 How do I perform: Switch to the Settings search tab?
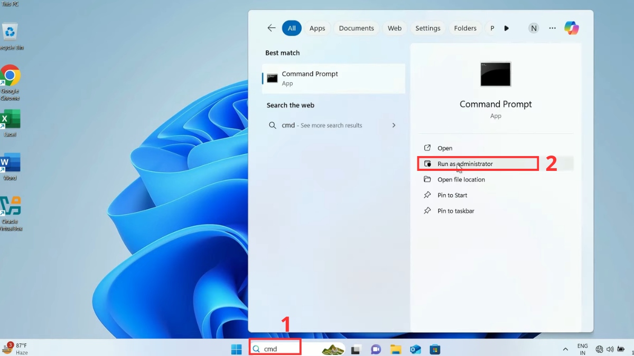pyautogui.click(x=427, y=28)
